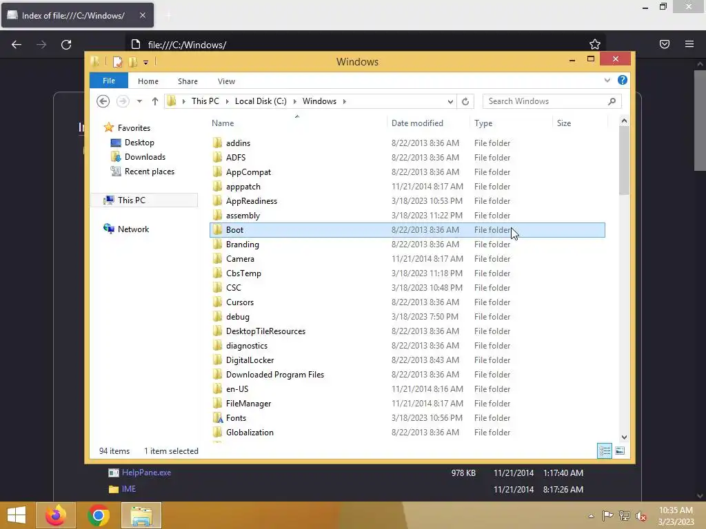
Task: Open muted volume tray icon
Action: pyautogui.click(x=641, y=515)
